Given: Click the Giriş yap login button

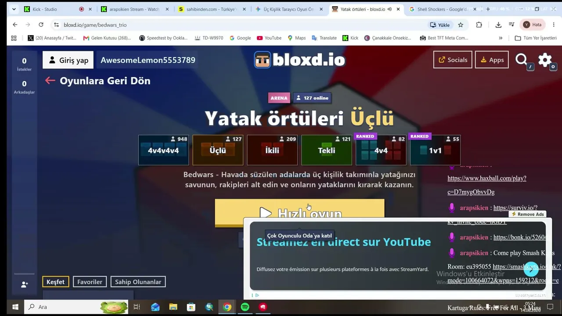Looking at the screenshot, I should 68,60.
